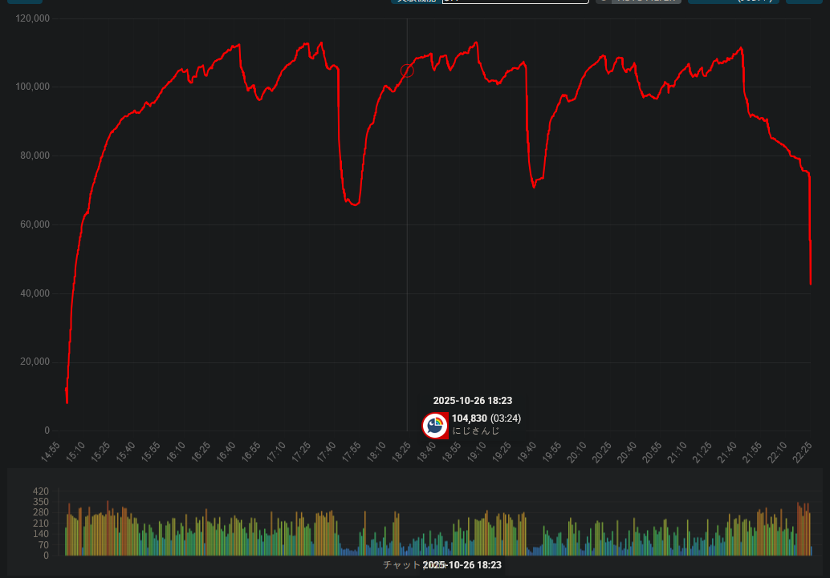Screen dimensions: 830x578
Task: Click the 22:25 time axis label
Action: point(802,453)
